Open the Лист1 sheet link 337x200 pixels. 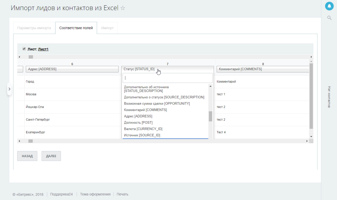(x=43, y=49)
